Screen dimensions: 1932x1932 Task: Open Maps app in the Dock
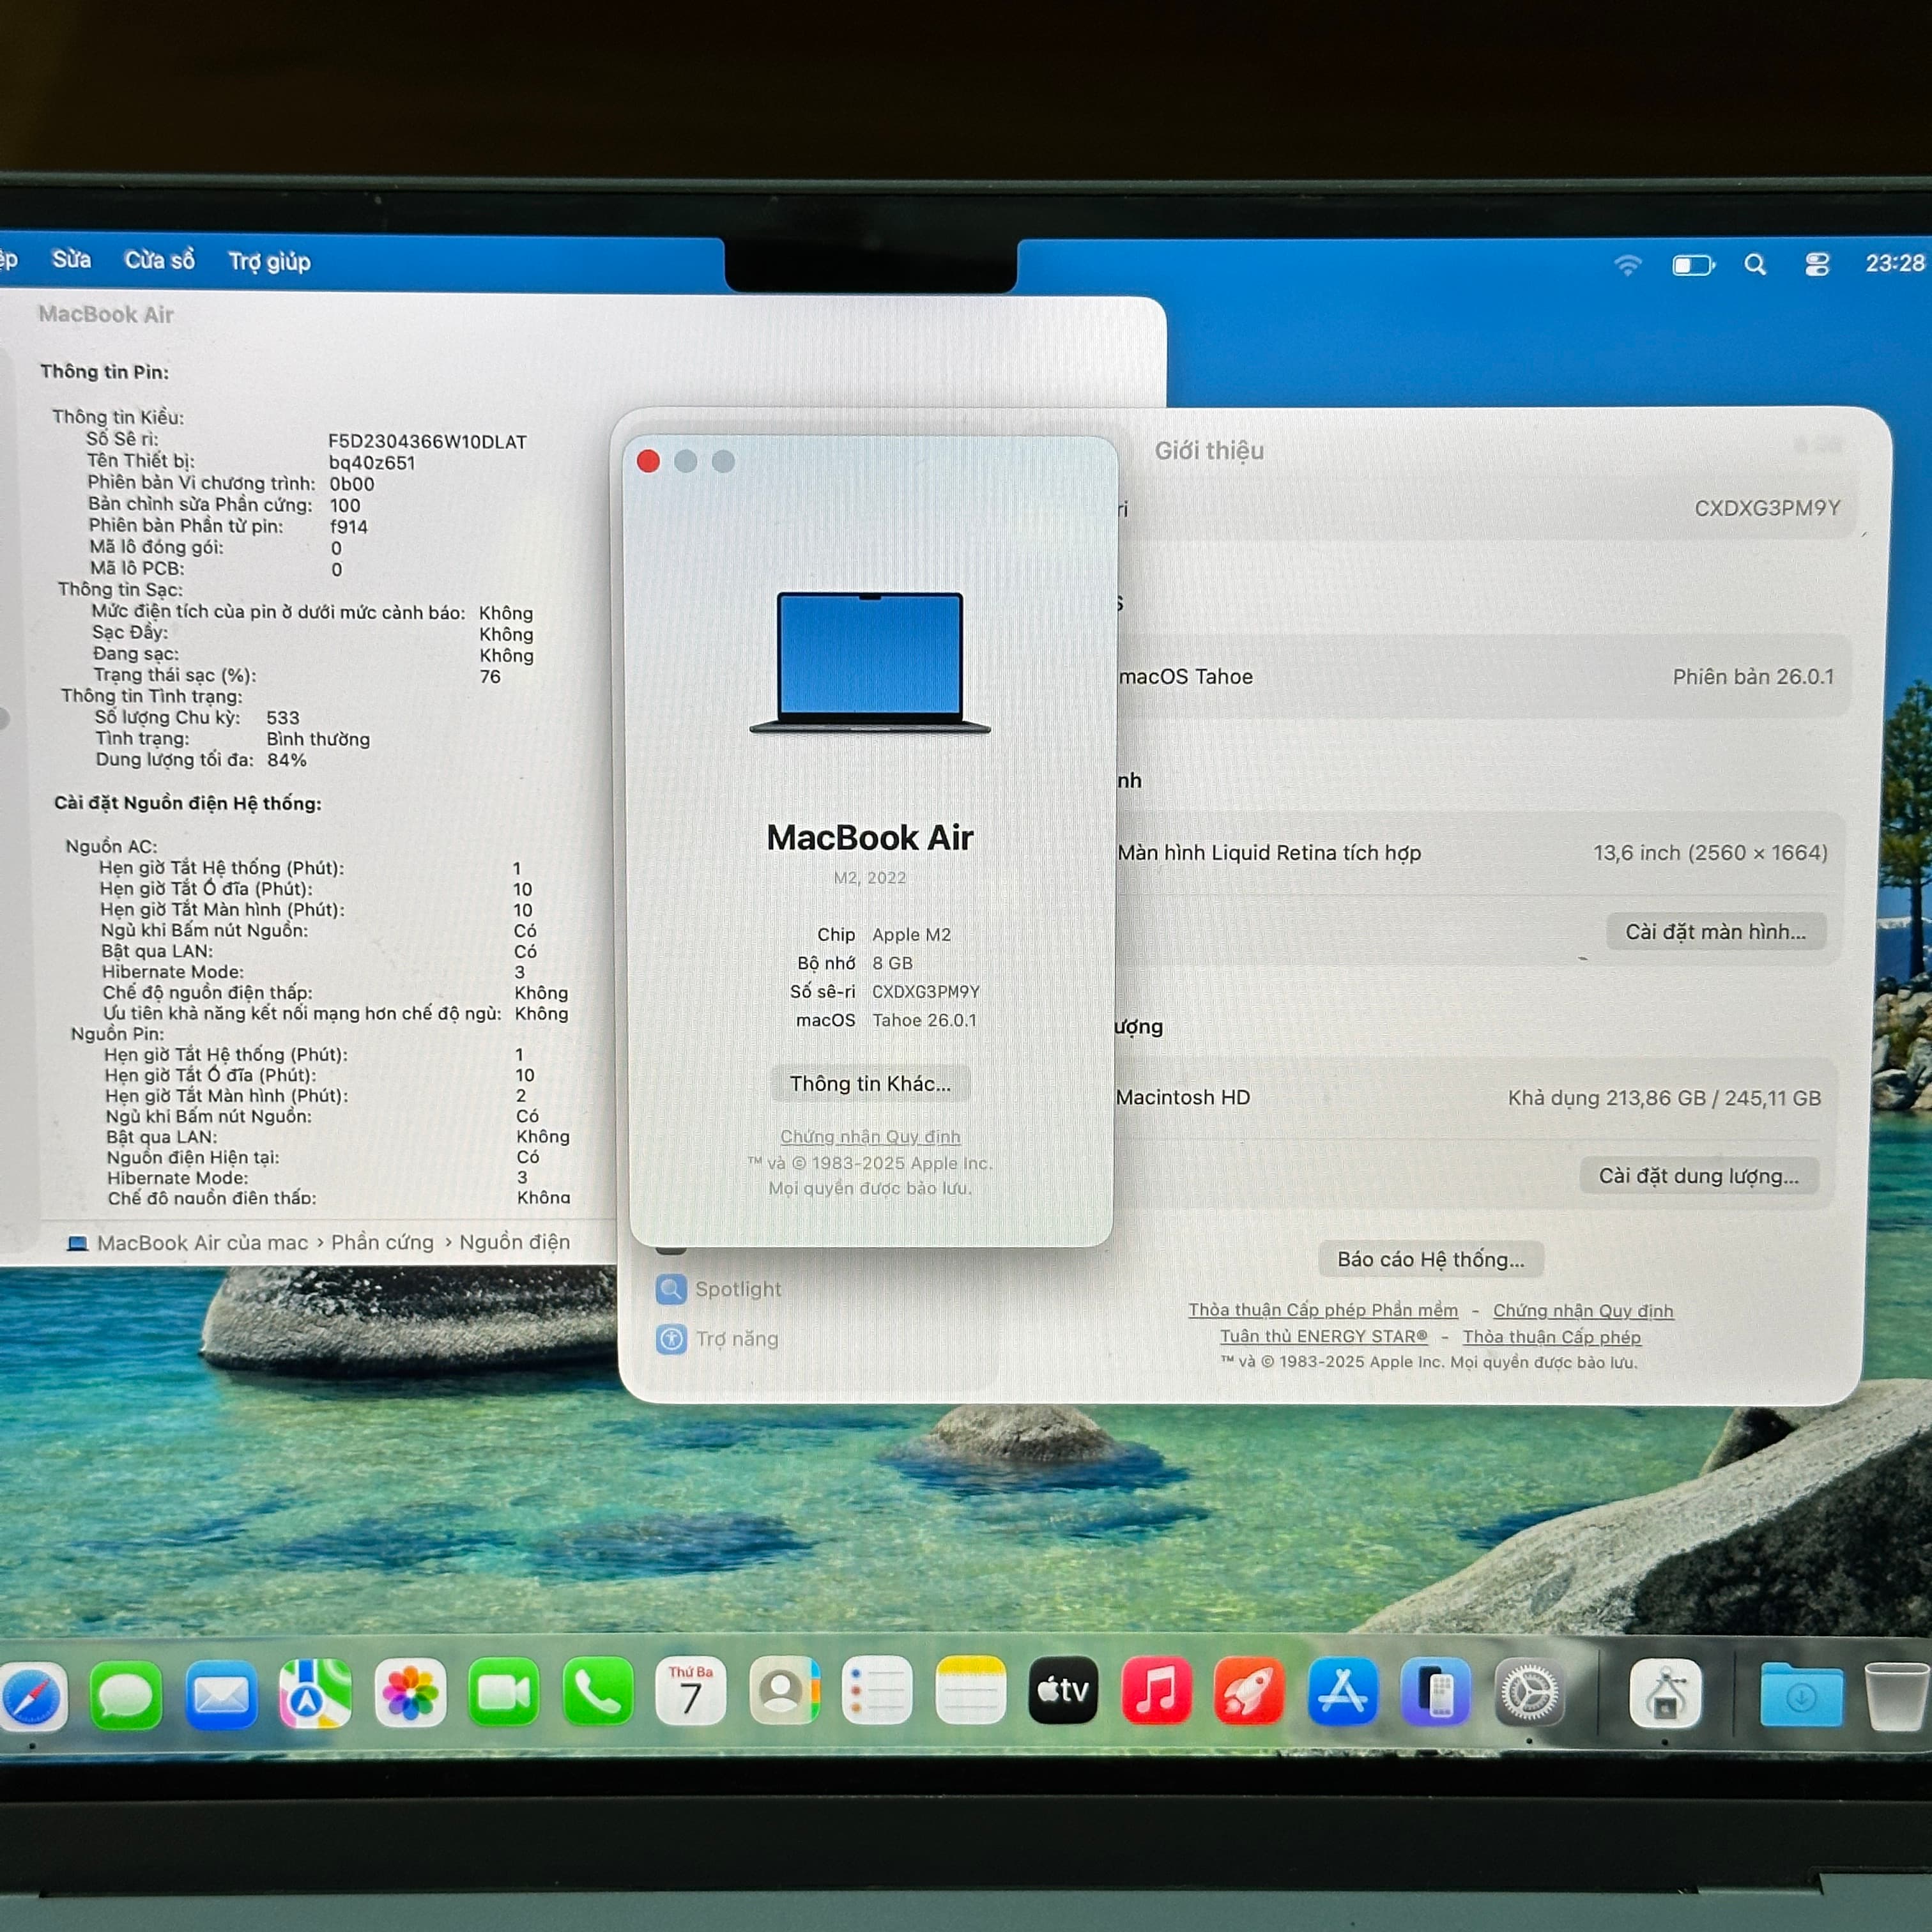coord(315,1693)
